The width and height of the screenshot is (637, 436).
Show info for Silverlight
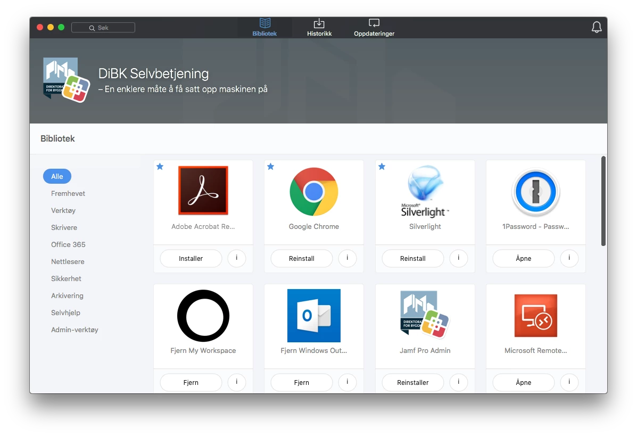pyautogui.click(x=459, y=258)
